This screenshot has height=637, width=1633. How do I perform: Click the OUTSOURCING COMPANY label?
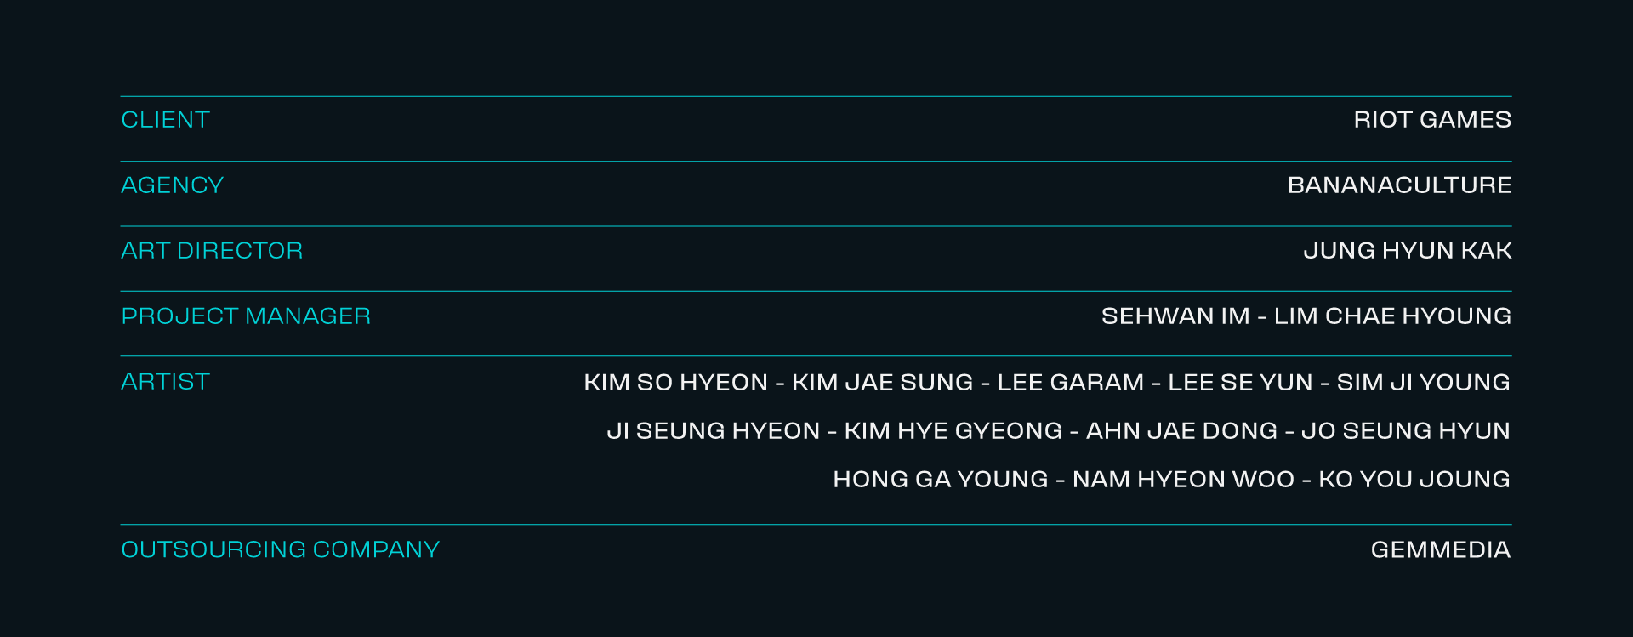(281, 550)
